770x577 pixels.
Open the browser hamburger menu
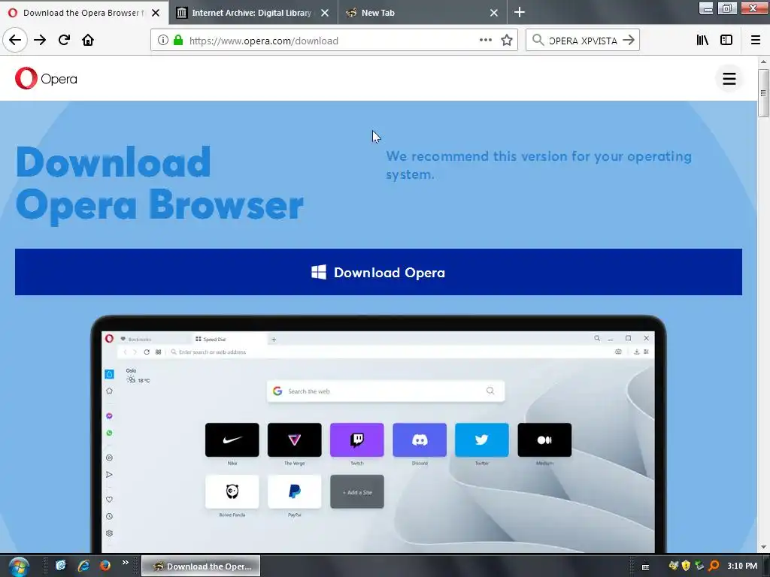click(x=756, y=41)
